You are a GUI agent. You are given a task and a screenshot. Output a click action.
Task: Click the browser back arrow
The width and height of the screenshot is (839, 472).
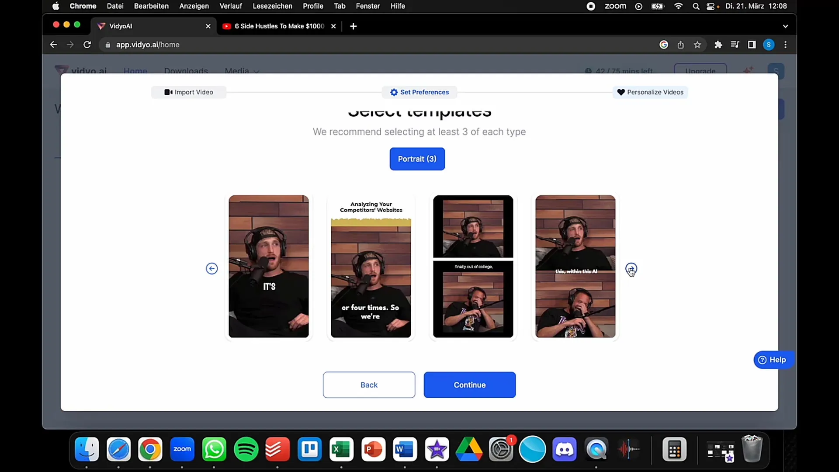pyautogui.click(x=53, y=45)
